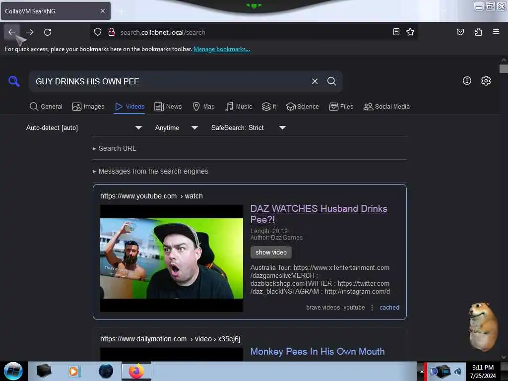Launch the media player taskbar icon
The image size is (508, 381).
point(73,371)
